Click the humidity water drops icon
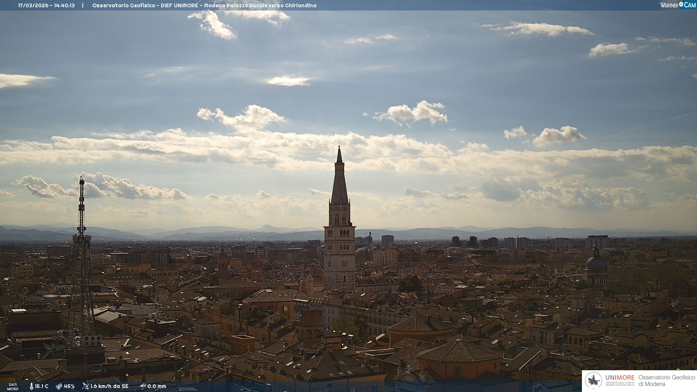The width and height of the screenshot is (697, 392). click(59, 386)
